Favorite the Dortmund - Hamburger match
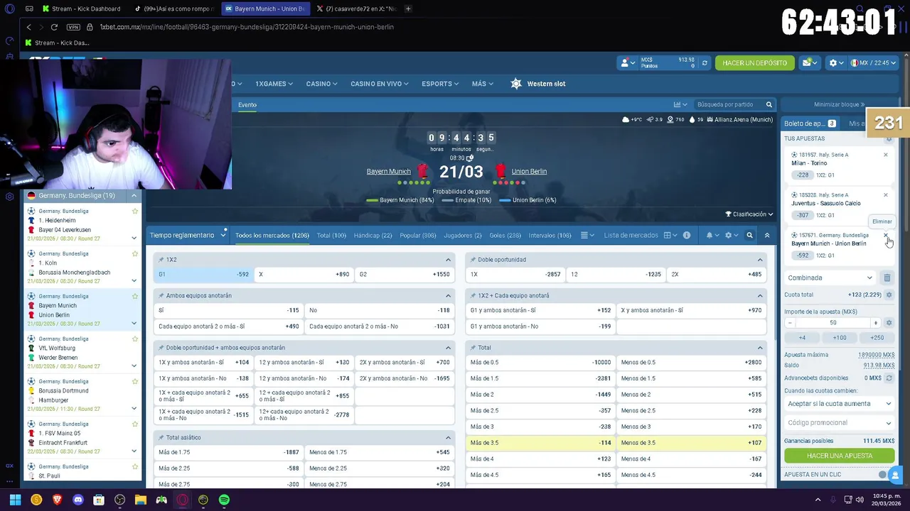 (134, 381)
